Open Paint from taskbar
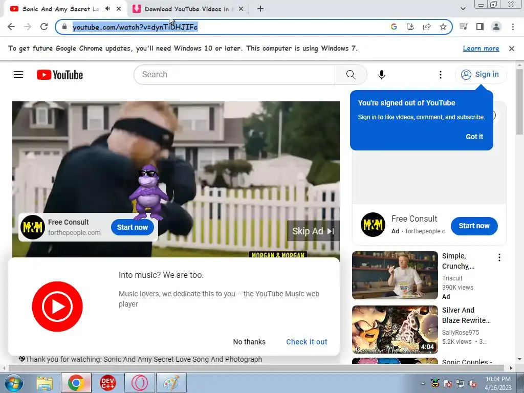Screen dimensions: 524x393 tap(171, 383)
